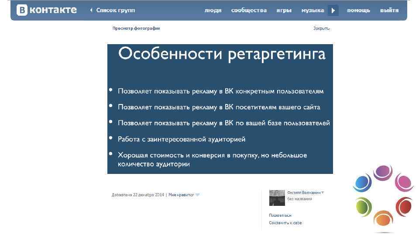
Task: Click the Особенности ретаргетинга slide photo
Action: pyautogui.click(x=220, y=109)
